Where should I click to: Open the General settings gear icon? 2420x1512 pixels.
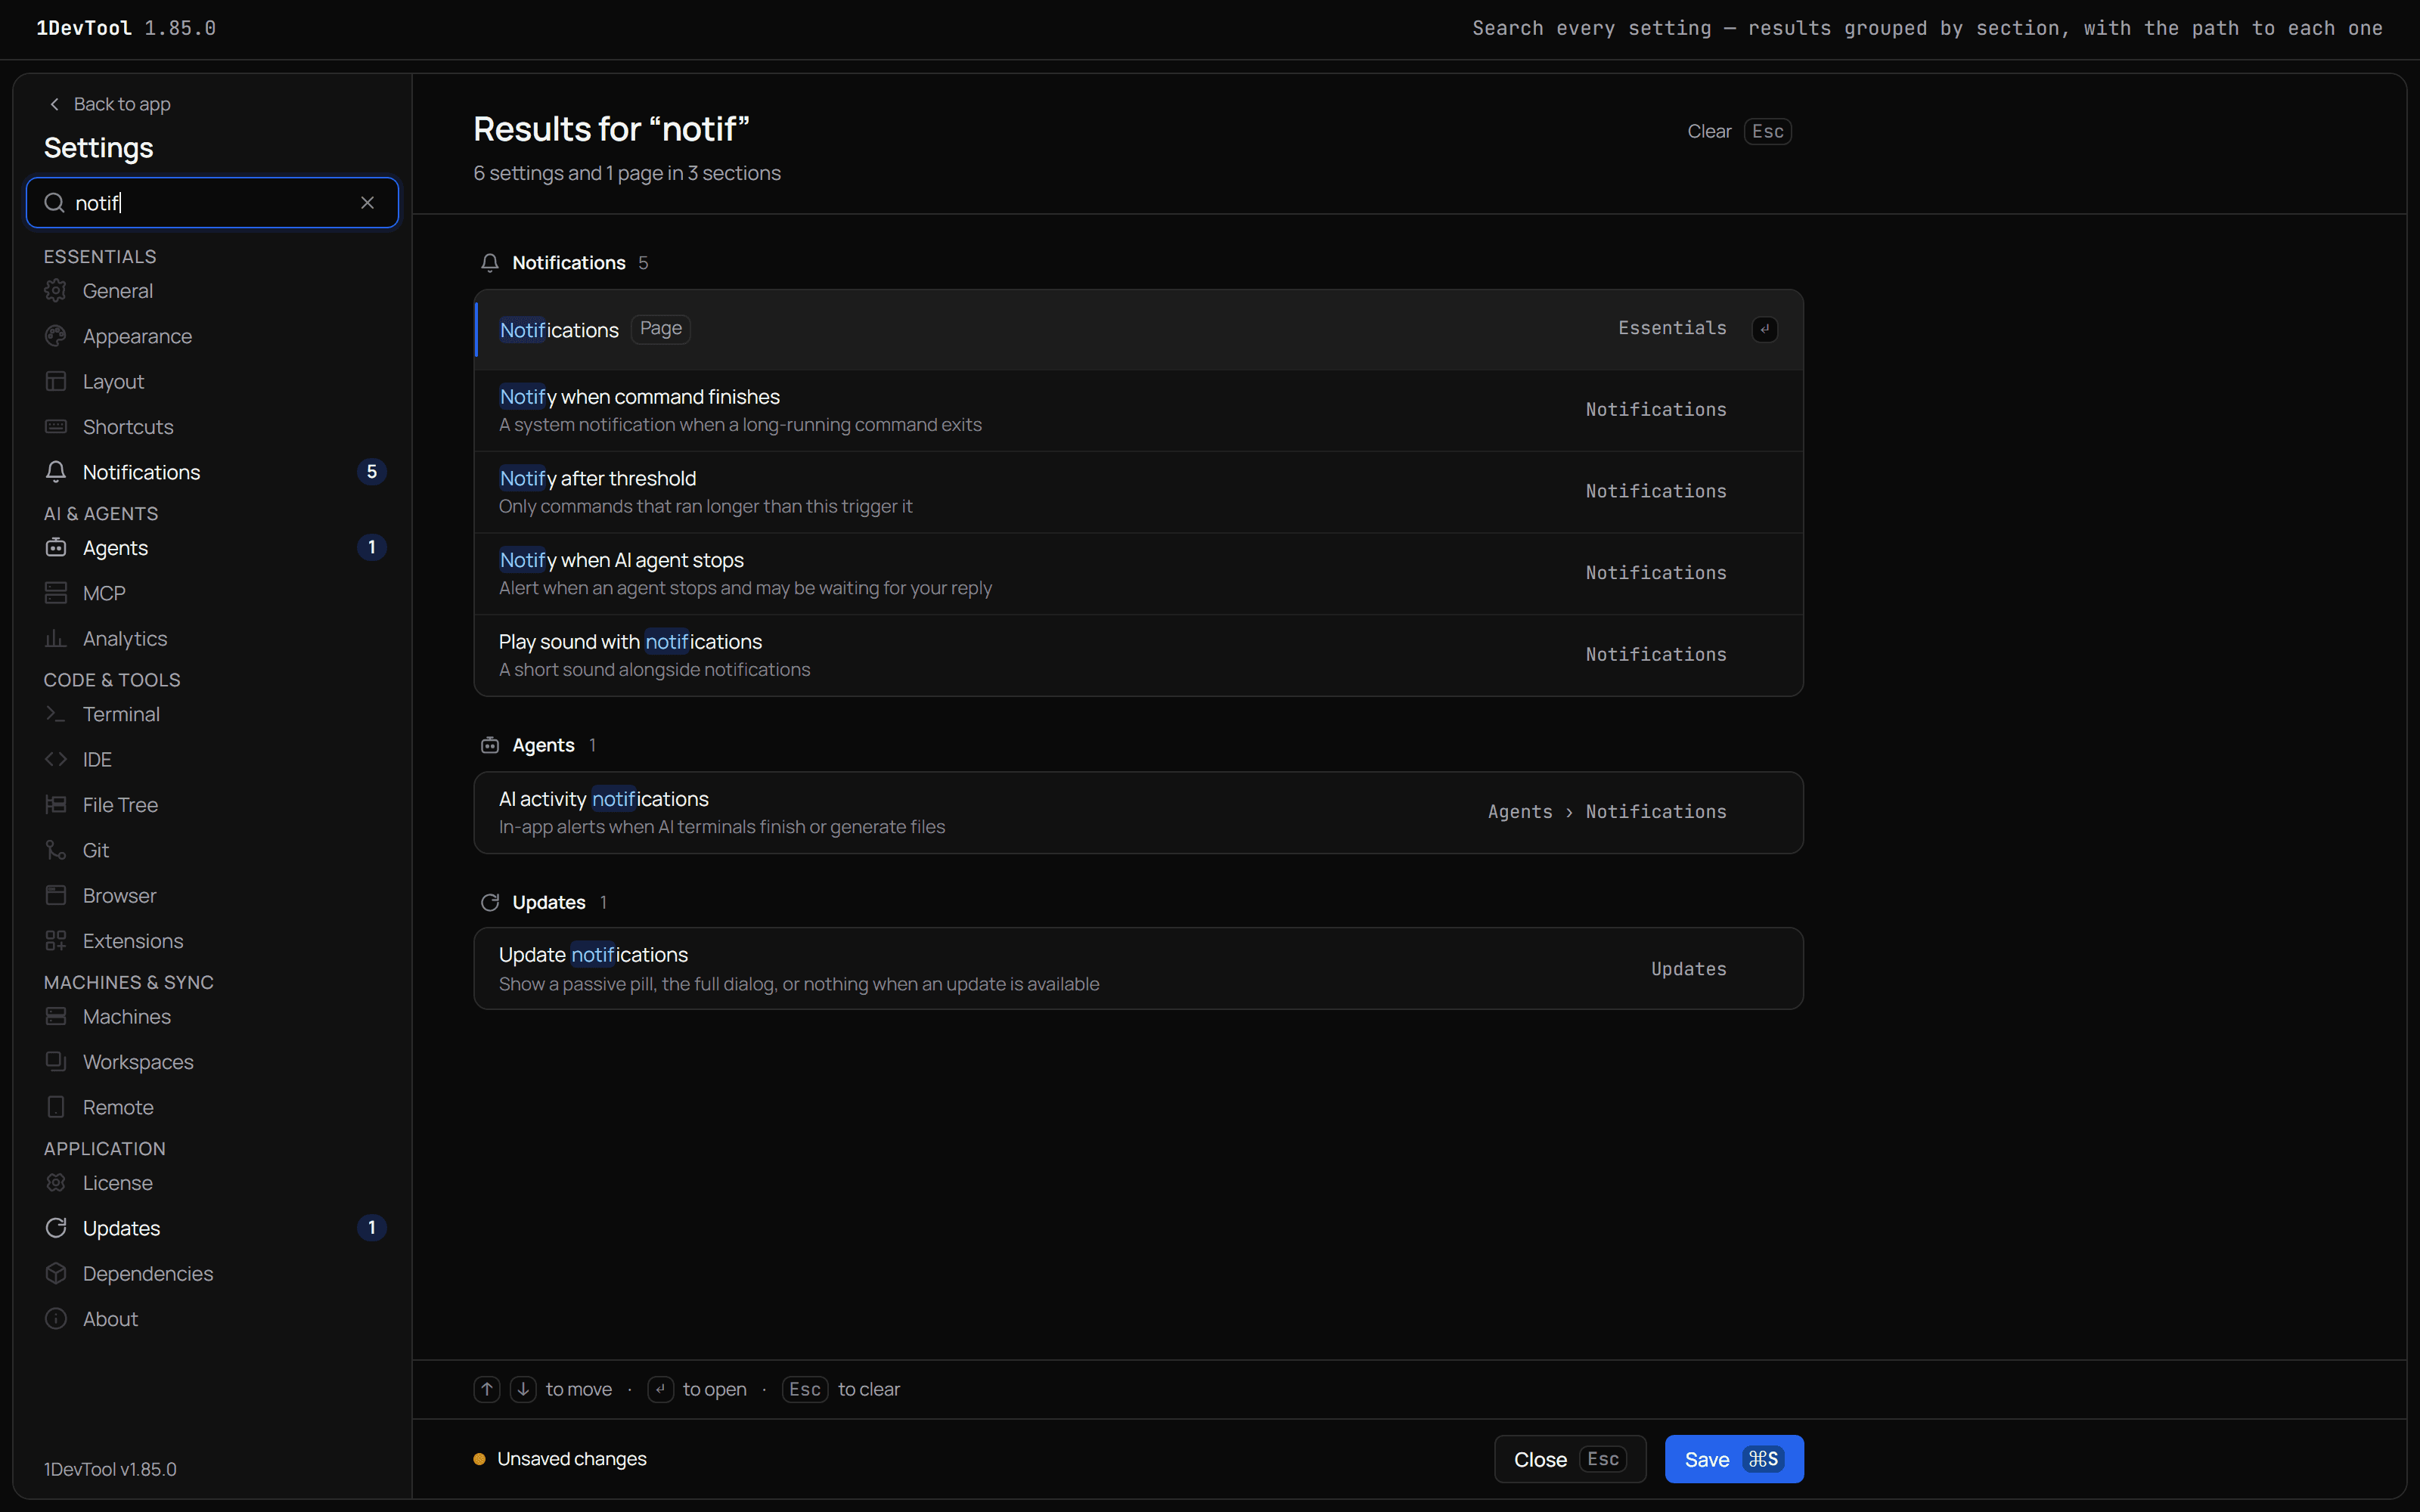pos(56,291)
